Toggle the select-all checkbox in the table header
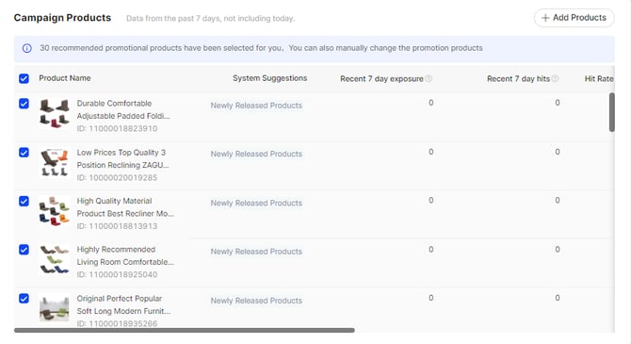631x344 pixels. coord(24,78)
